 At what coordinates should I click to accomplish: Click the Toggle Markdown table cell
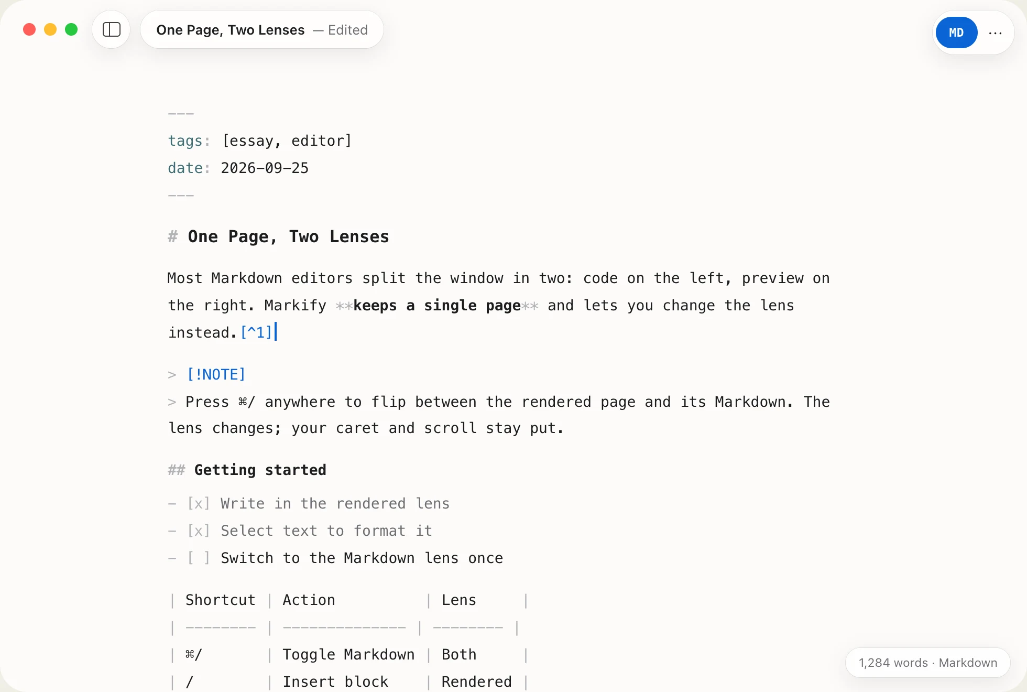tap(348, 655)
